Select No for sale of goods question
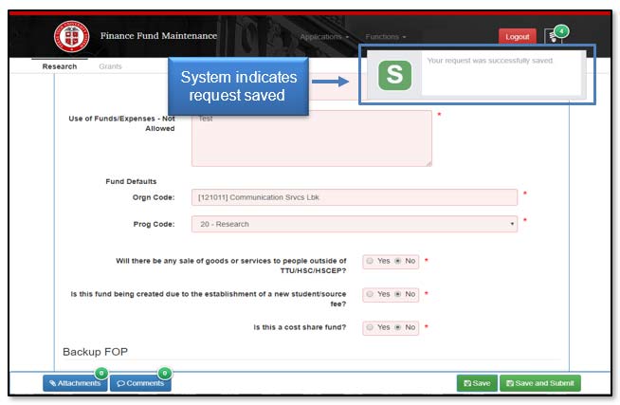Image resolution: width=620 pixels, height=405 pixels. tap(398, 261)
